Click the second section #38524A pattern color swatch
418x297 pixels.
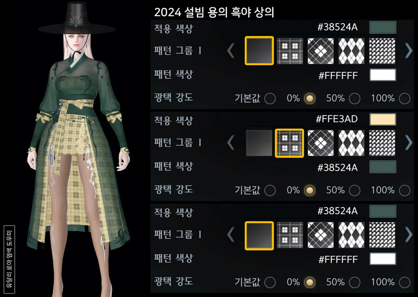(x=382, y=167)
